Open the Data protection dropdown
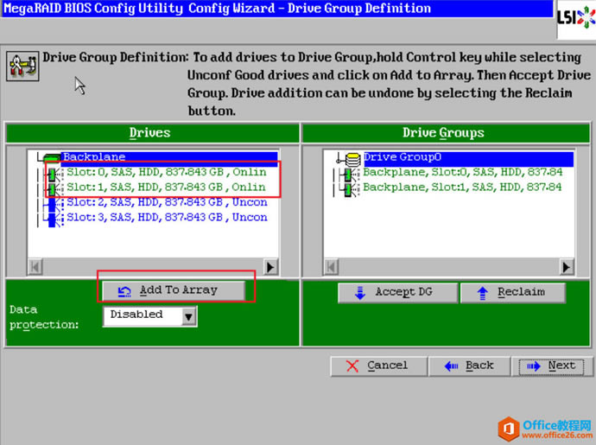The image size is (596, 445). click(149, 316)
